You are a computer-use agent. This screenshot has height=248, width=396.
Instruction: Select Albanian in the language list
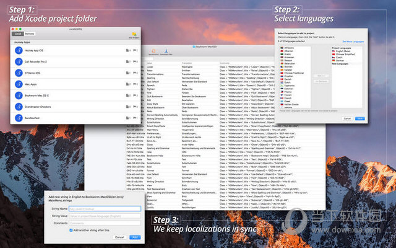pos(289,51)
